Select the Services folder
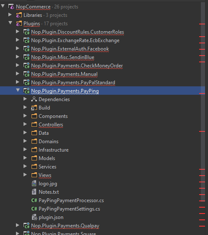This screenshot has height=235, width=208. (x=47, y=167)
